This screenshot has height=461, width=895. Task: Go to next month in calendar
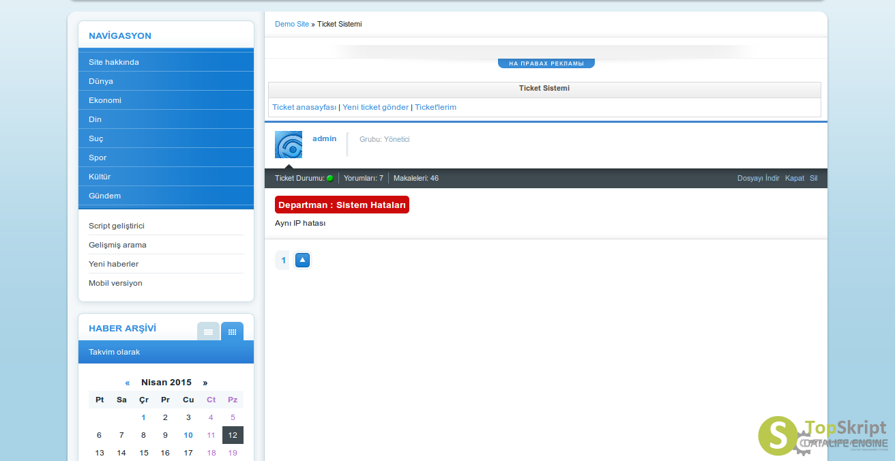[205, 383]
